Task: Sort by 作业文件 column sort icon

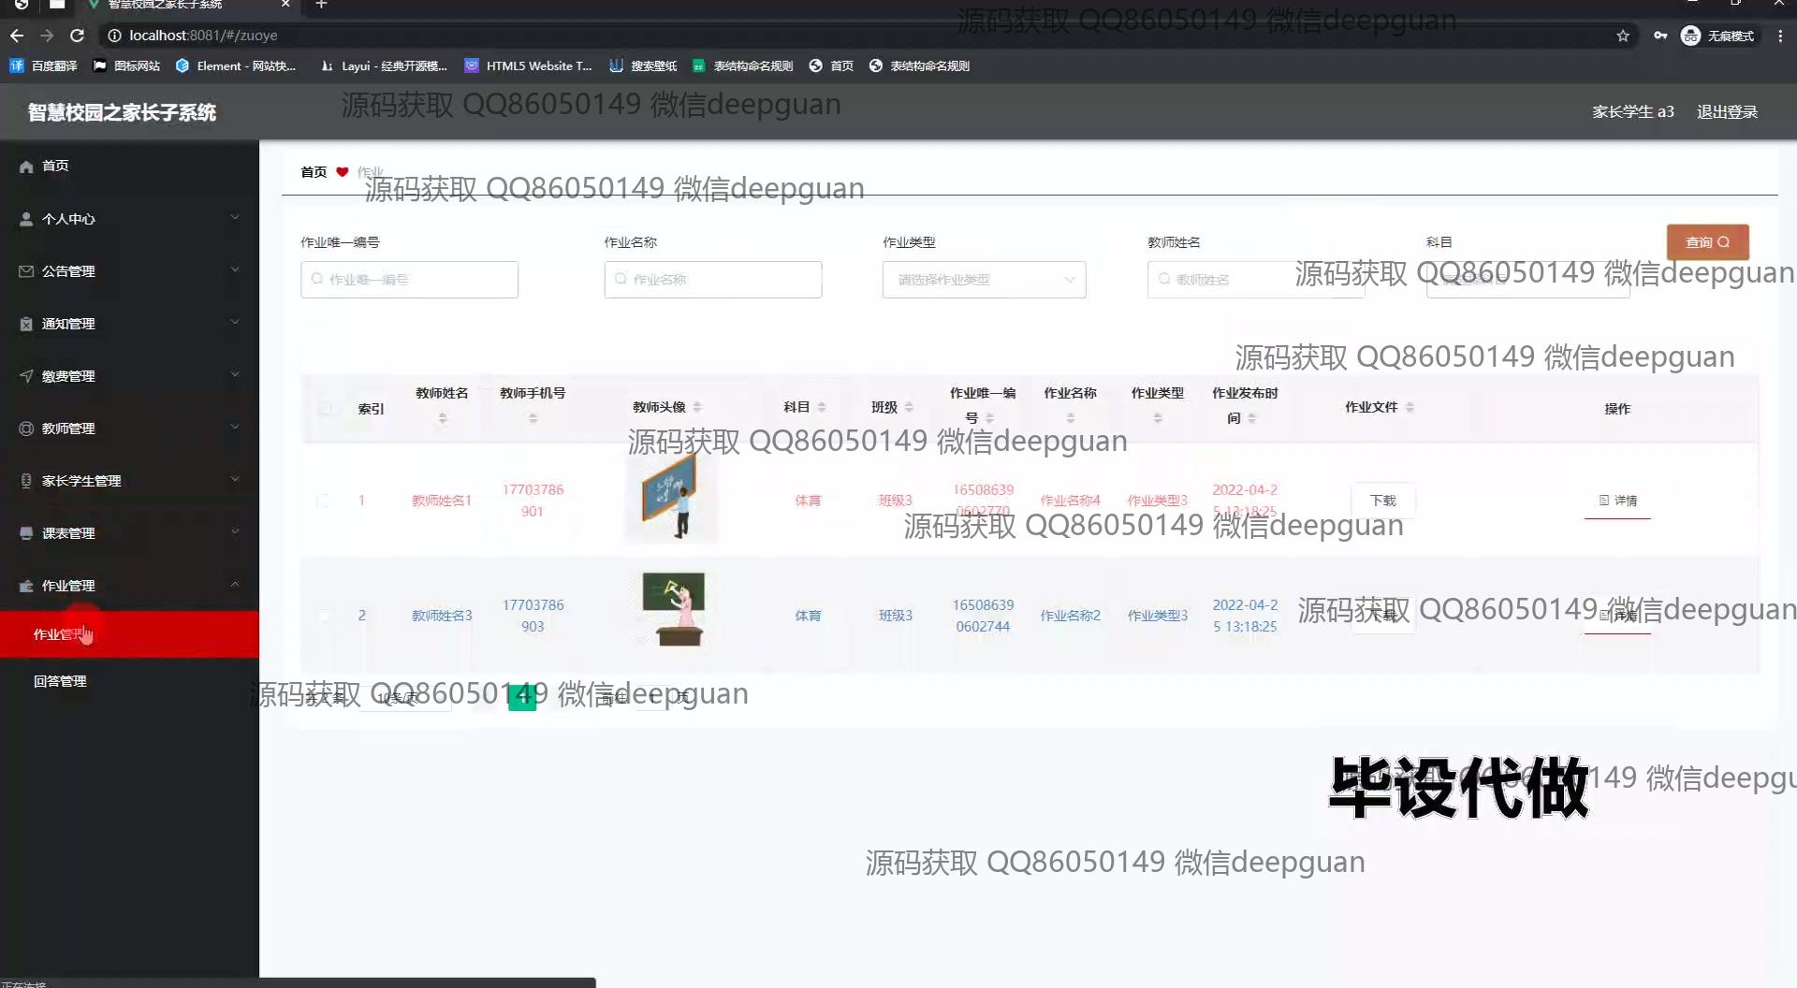Action: pyautogui.click(x=1410, y=407)
